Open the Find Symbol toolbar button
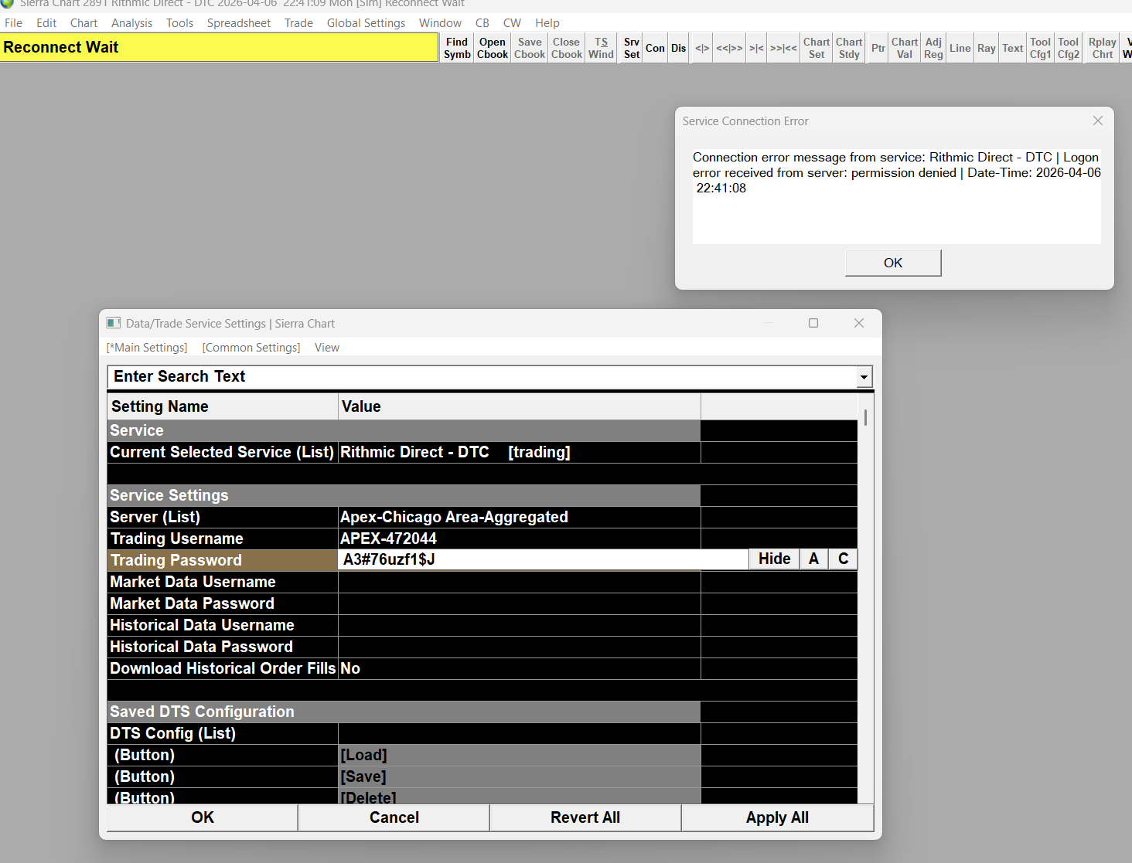This screenshot has height=863, width=1132. (457, 48)
